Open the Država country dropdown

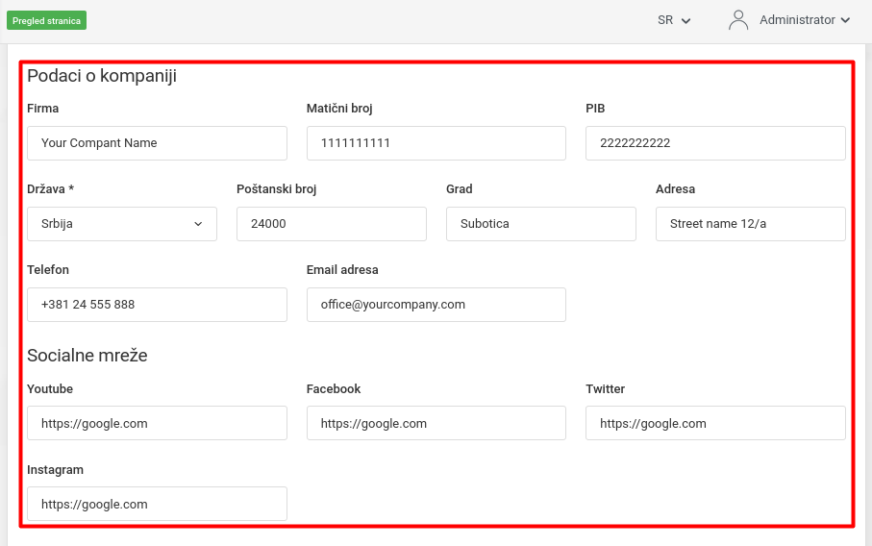[122, 224]
